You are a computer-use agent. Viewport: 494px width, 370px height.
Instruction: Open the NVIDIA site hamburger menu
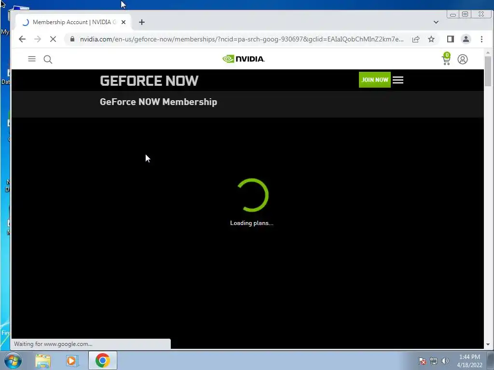32,59
